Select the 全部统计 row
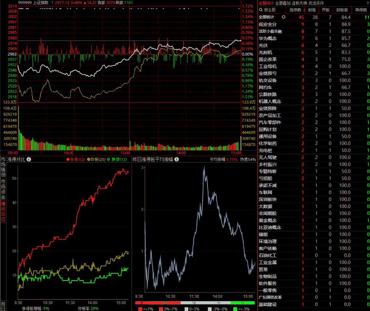This screenshot has width=370, height=311. [314, 17]
